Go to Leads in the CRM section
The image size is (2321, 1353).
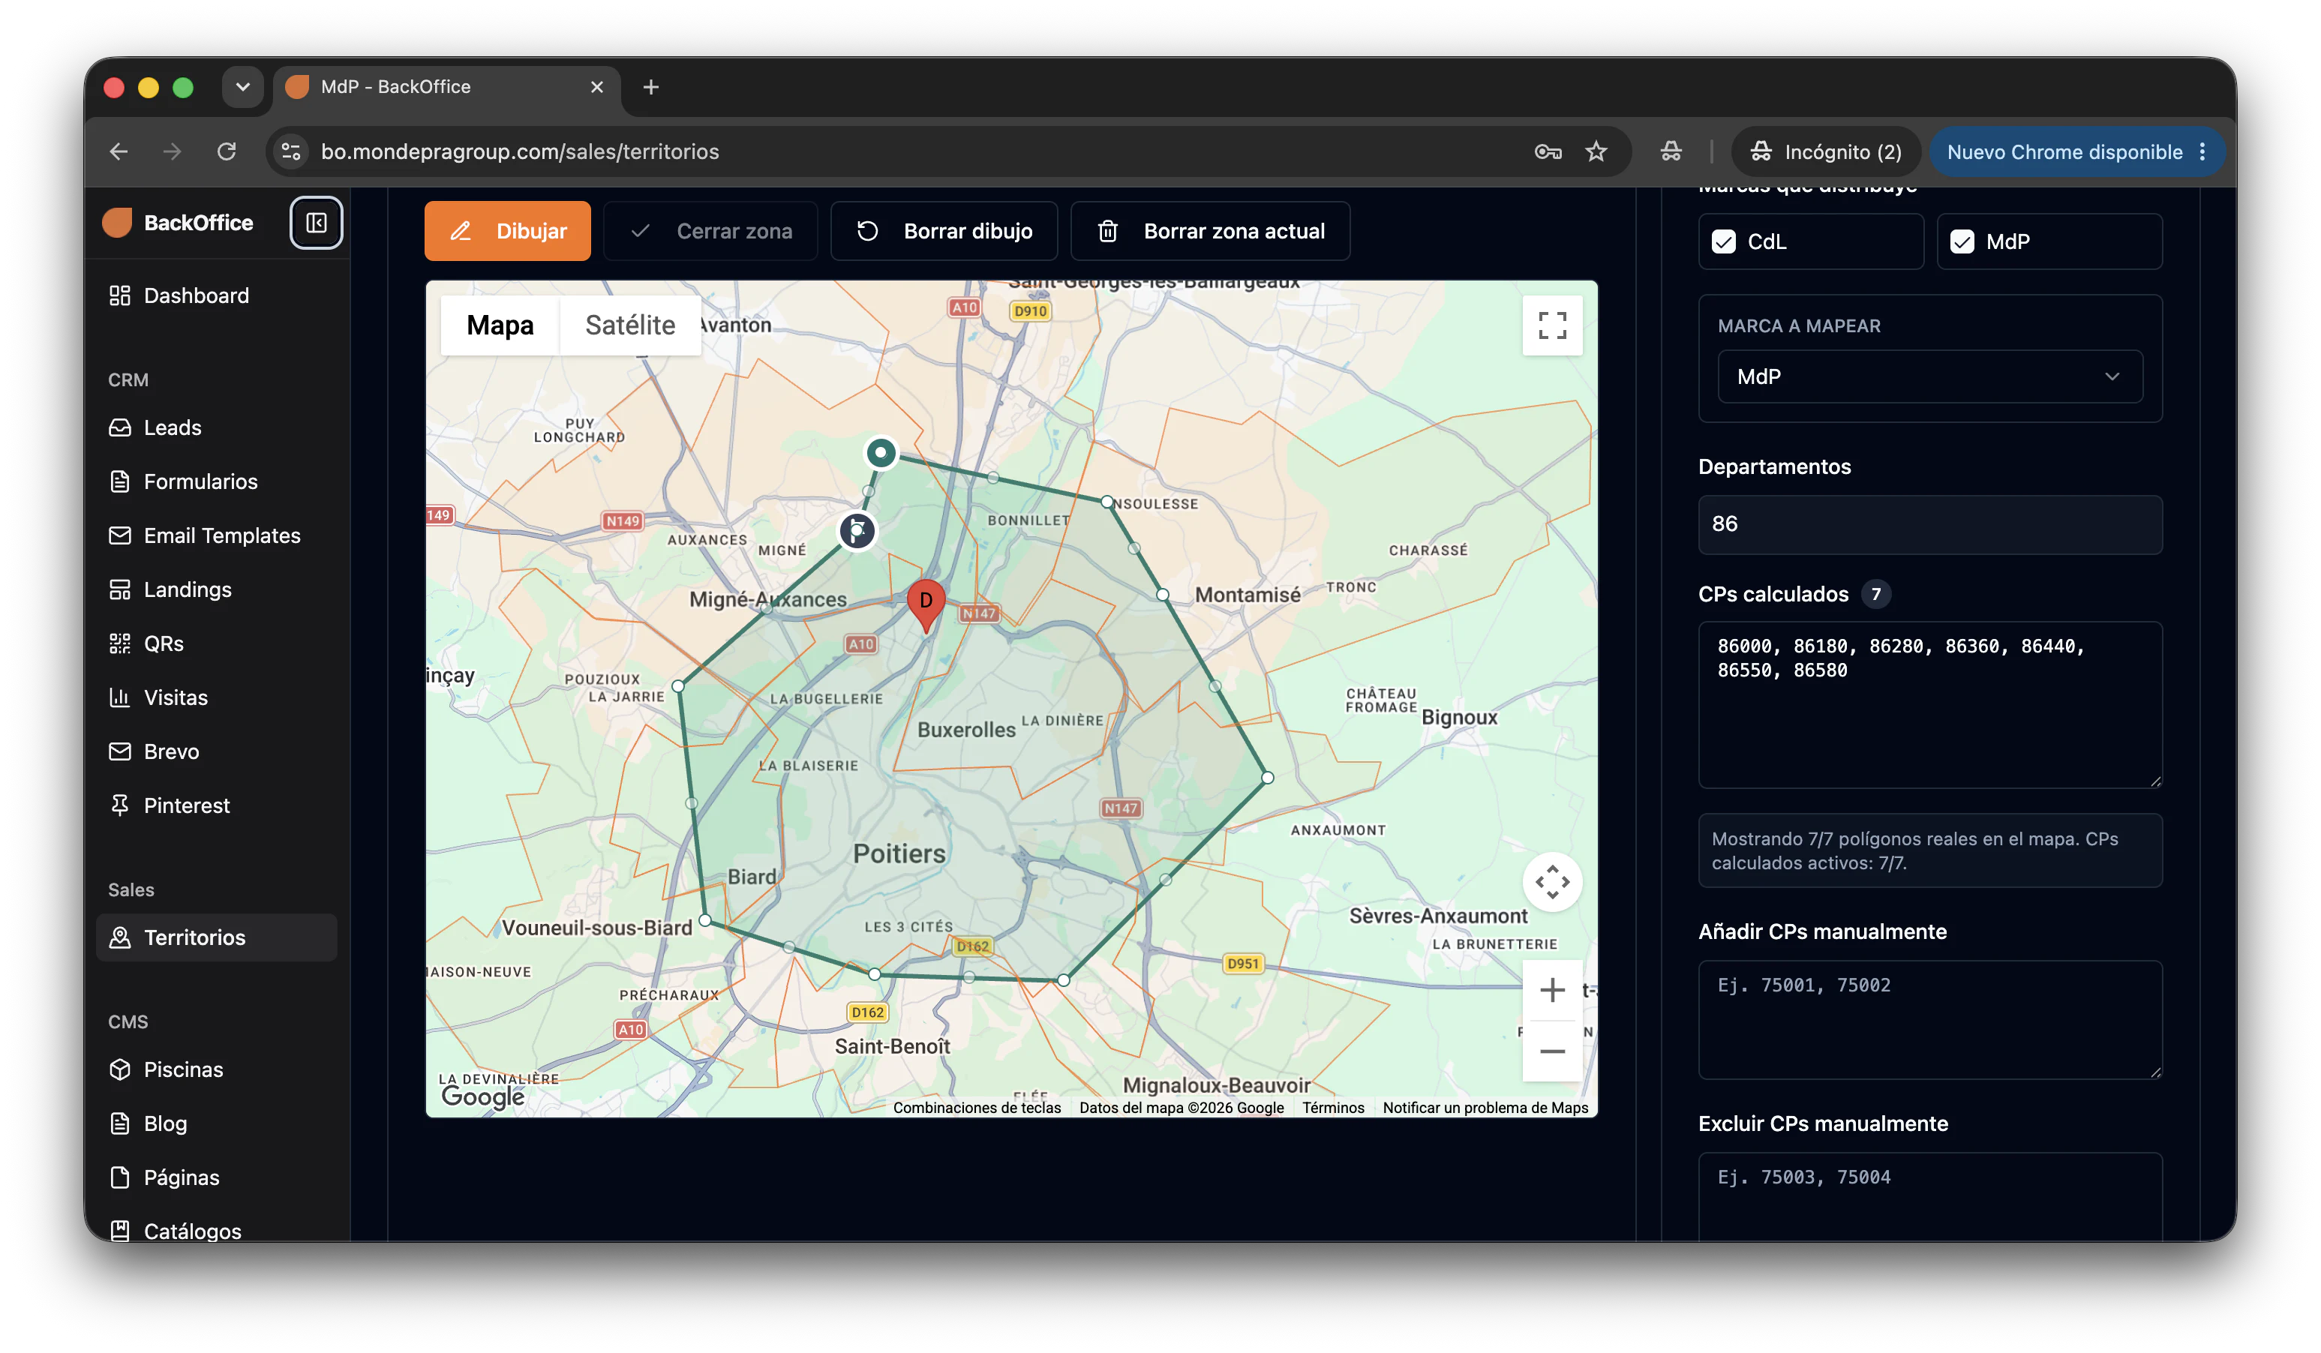[217, 427]
